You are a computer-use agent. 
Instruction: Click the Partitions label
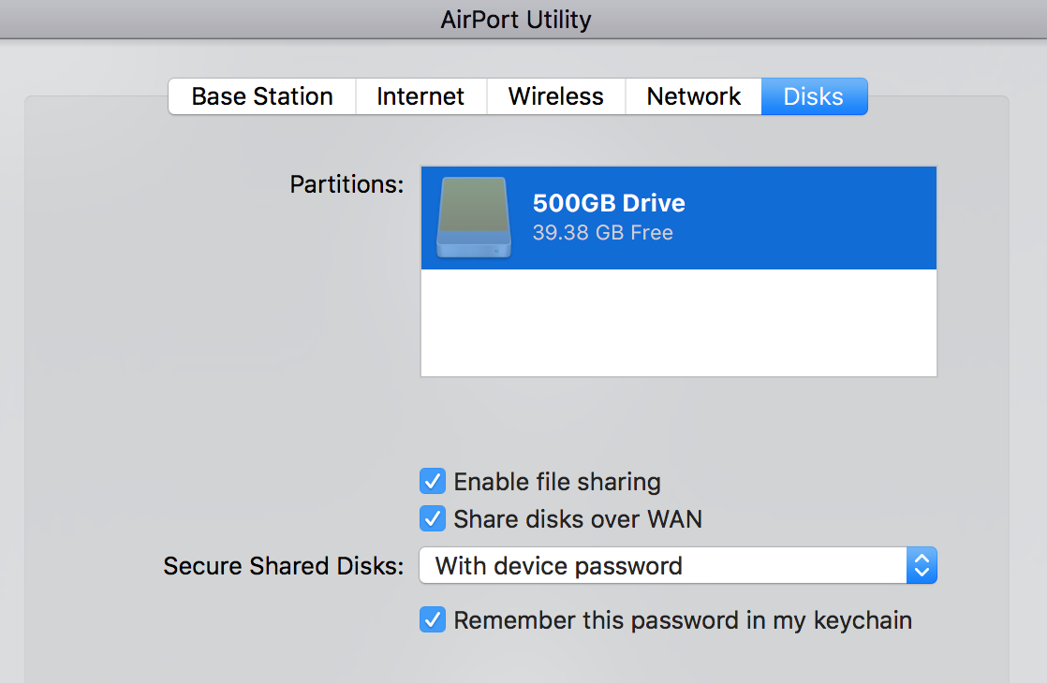346,184
